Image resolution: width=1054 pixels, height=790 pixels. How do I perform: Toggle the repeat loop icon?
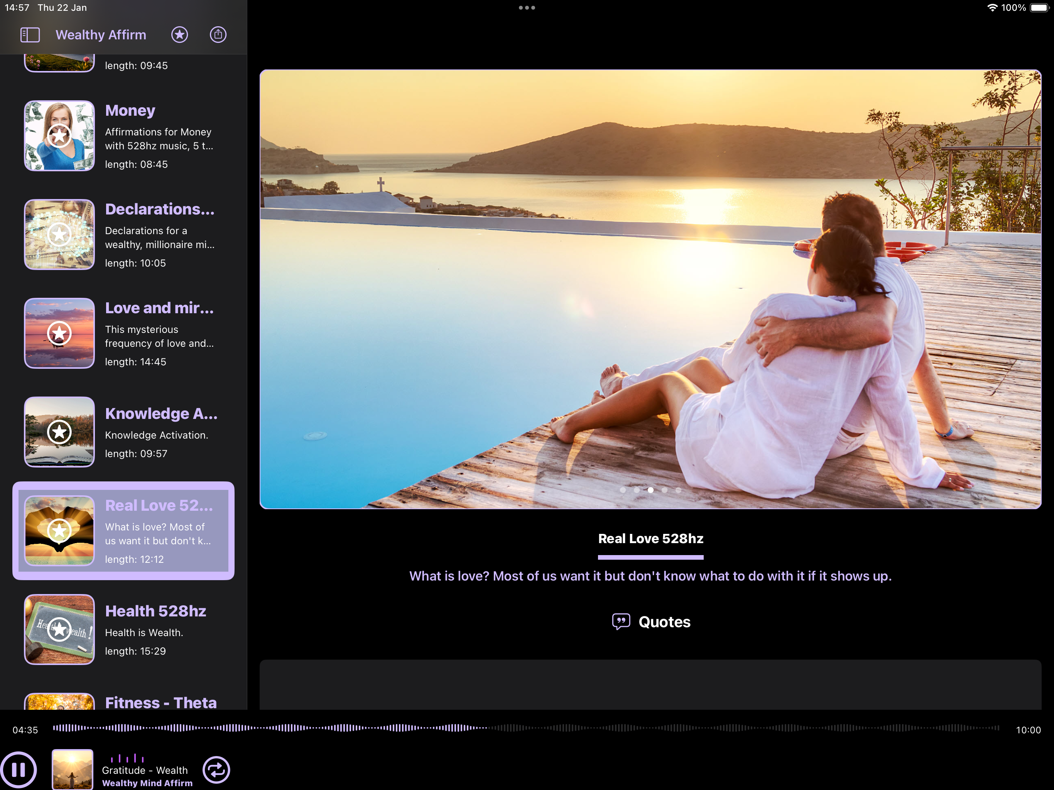216,770
